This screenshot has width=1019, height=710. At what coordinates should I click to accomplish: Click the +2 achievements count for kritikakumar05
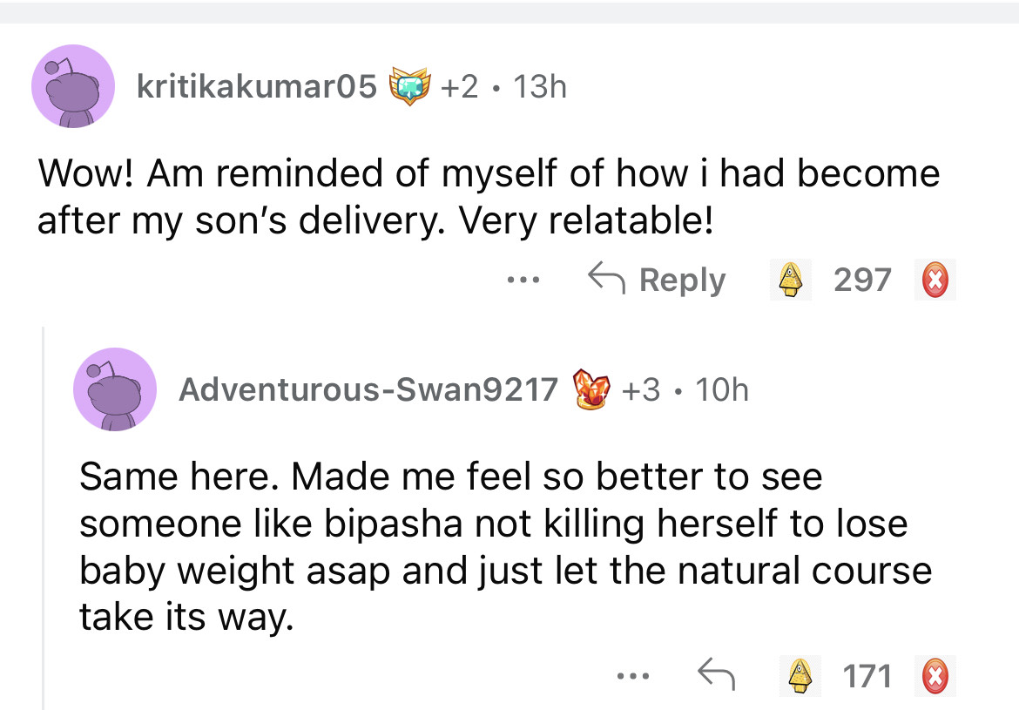coord(459,86)
